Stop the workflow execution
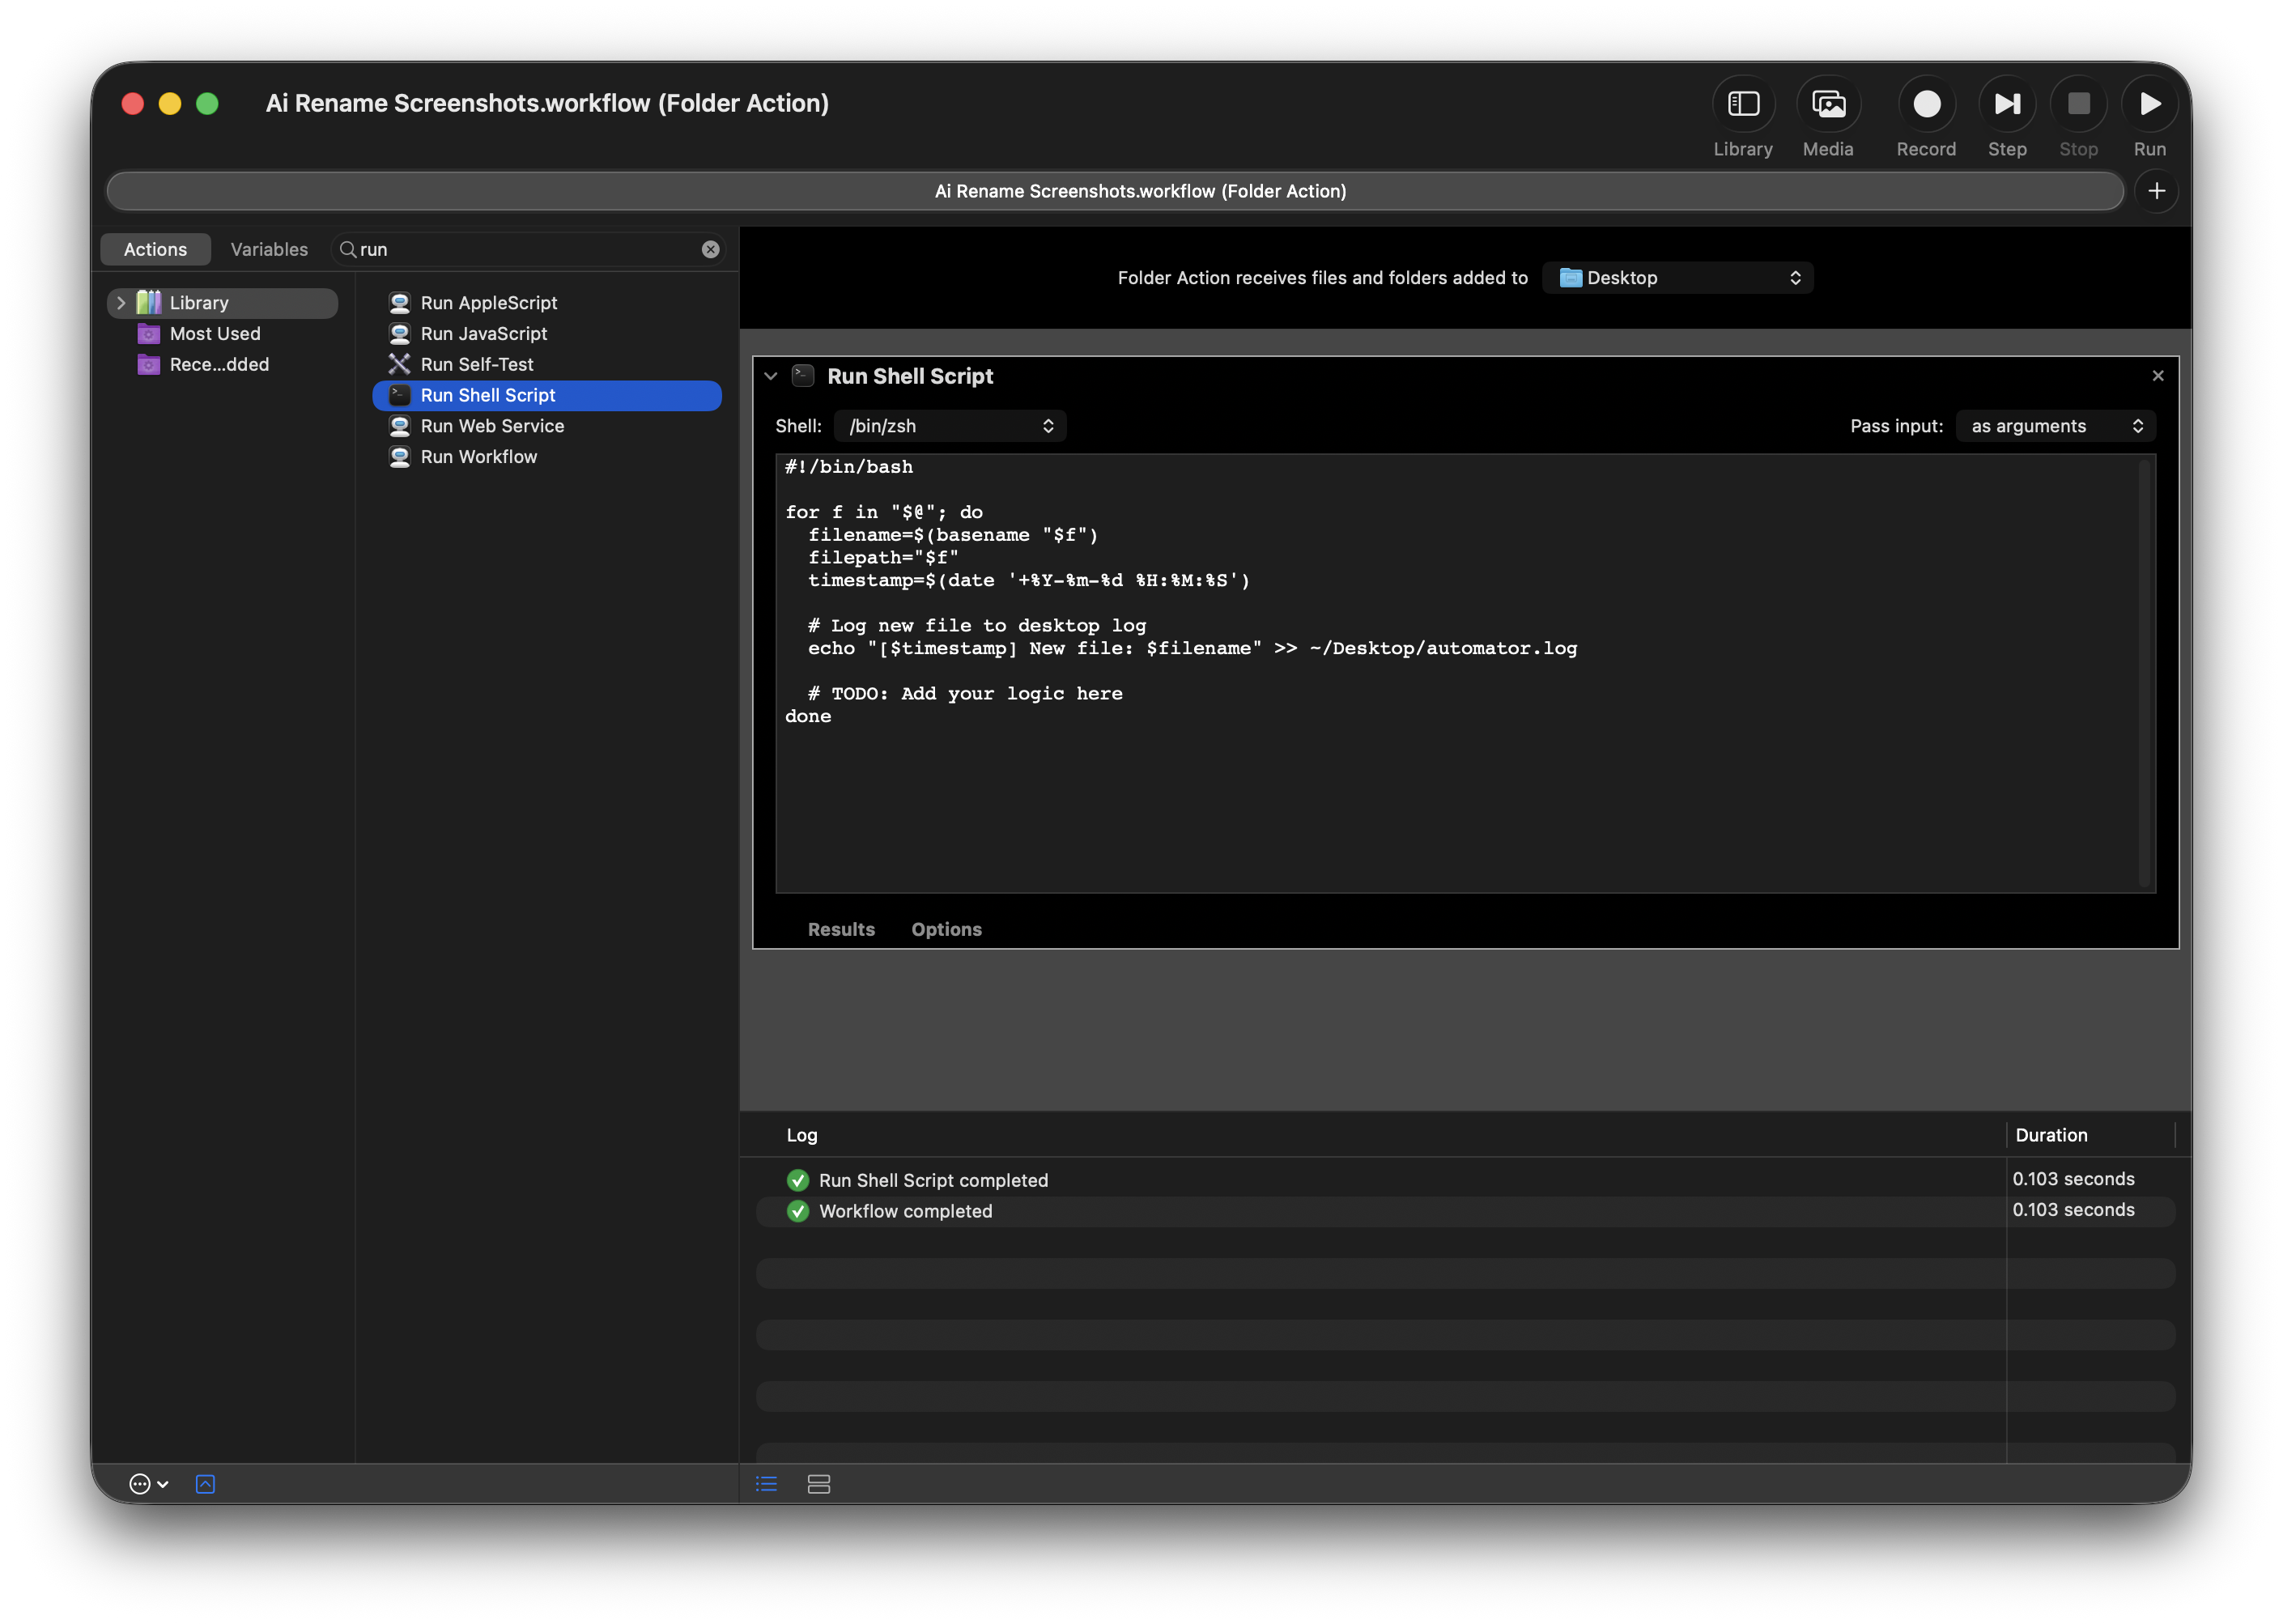This screenshot has height=1624, width=2283. (2078, 103)
